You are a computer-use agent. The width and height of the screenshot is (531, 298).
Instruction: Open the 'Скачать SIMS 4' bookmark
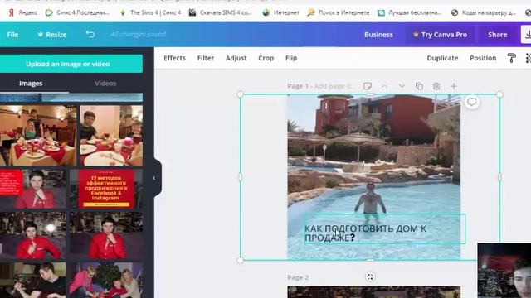(x=220, y=12)
